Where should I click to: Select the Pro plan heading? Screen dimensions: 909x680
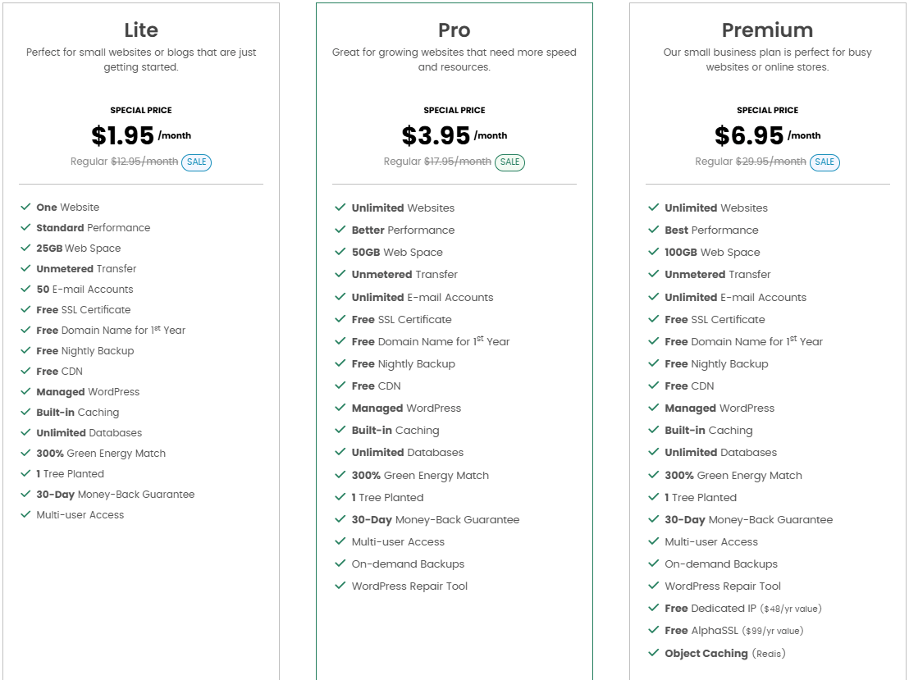pos(454,30)
